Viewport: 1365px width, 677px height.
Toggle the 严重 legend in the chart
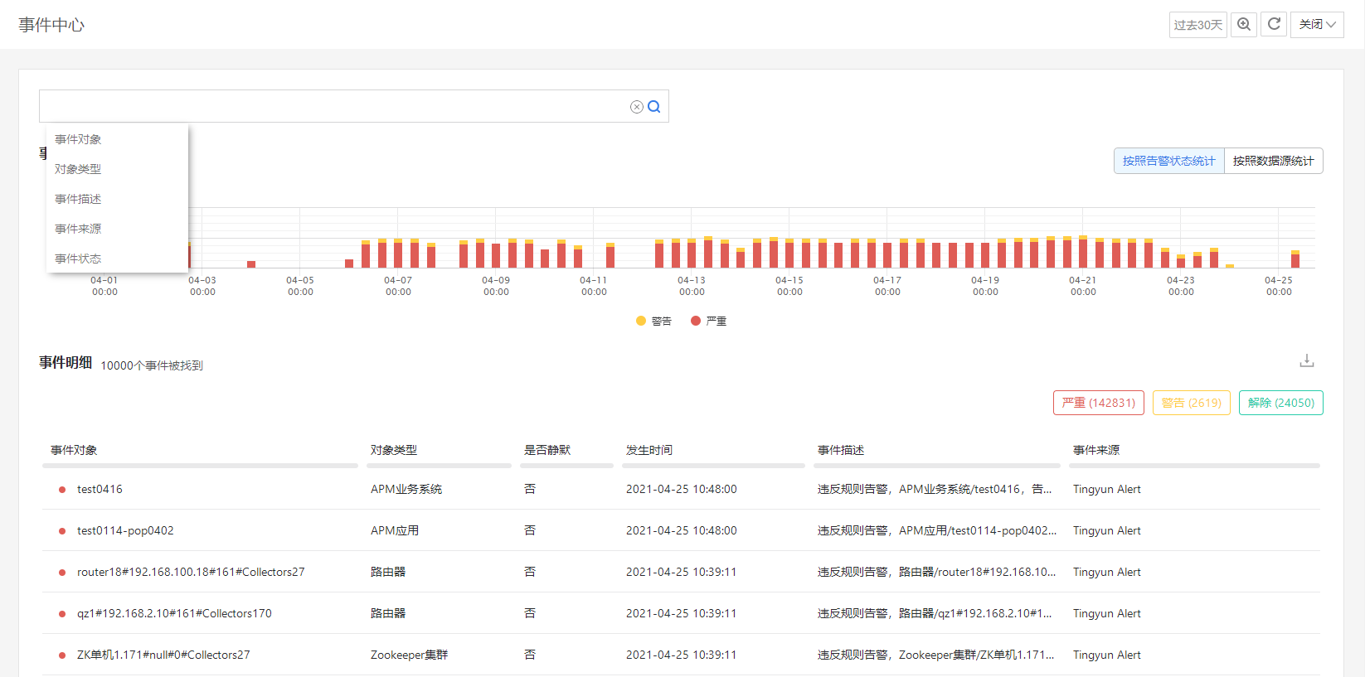[x=708, y=321]
